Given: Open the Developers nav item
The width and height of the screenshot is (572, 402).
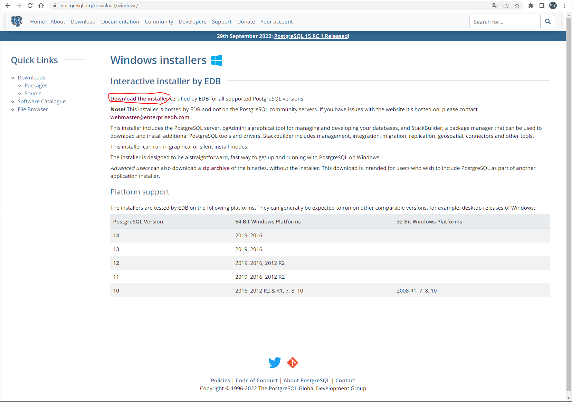Looking at the screenshot, I should coord(192,22).
